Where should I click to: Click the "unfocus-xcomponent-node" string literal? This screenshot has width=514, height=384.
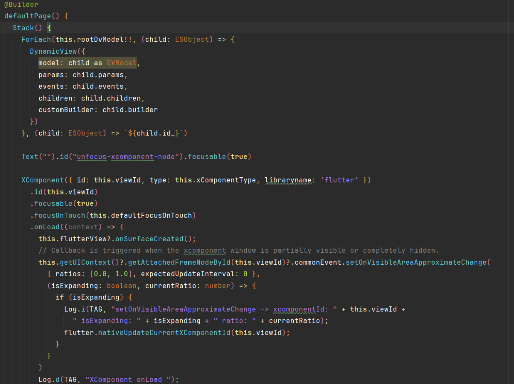pyautogui.click(x=126, y=156)
